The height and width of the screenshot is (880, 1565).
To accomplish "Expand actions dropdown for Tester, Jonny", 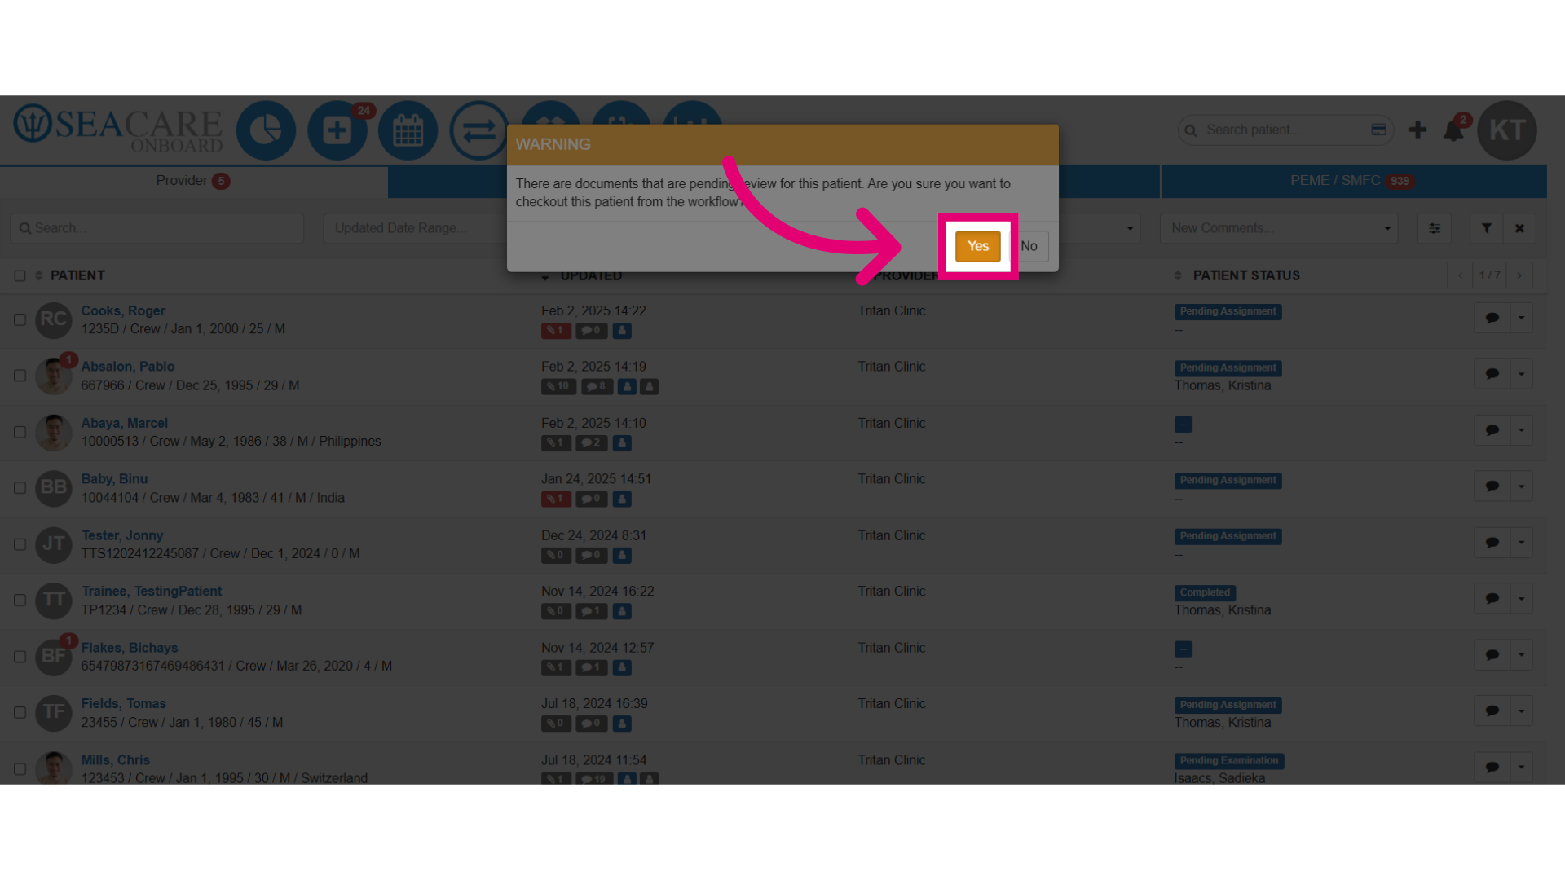I will point(1521,543).
